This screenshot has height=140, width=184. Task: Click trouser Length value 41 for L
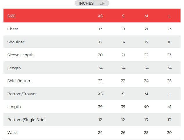tap(169, 107)
